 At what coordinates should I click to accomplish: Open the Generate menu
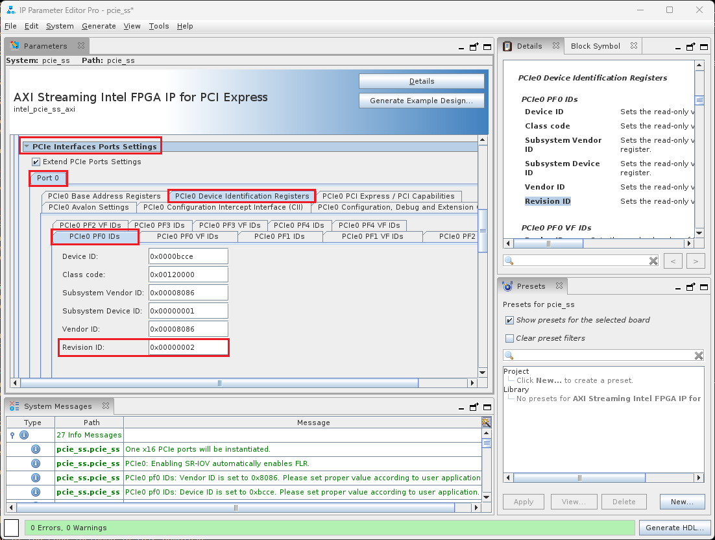click(99, 26)
